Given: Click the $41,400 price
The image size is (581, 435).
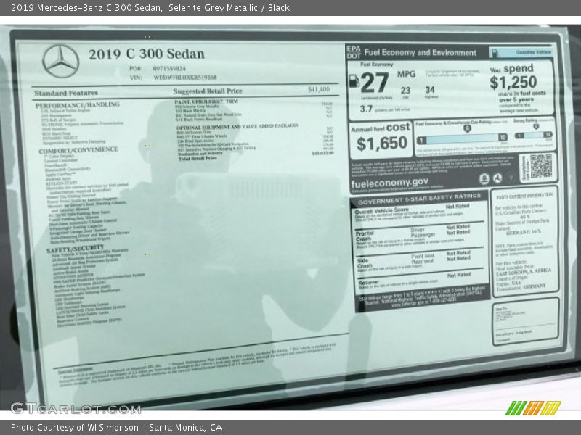Looking at the screenshot, I should click(319, 89).
